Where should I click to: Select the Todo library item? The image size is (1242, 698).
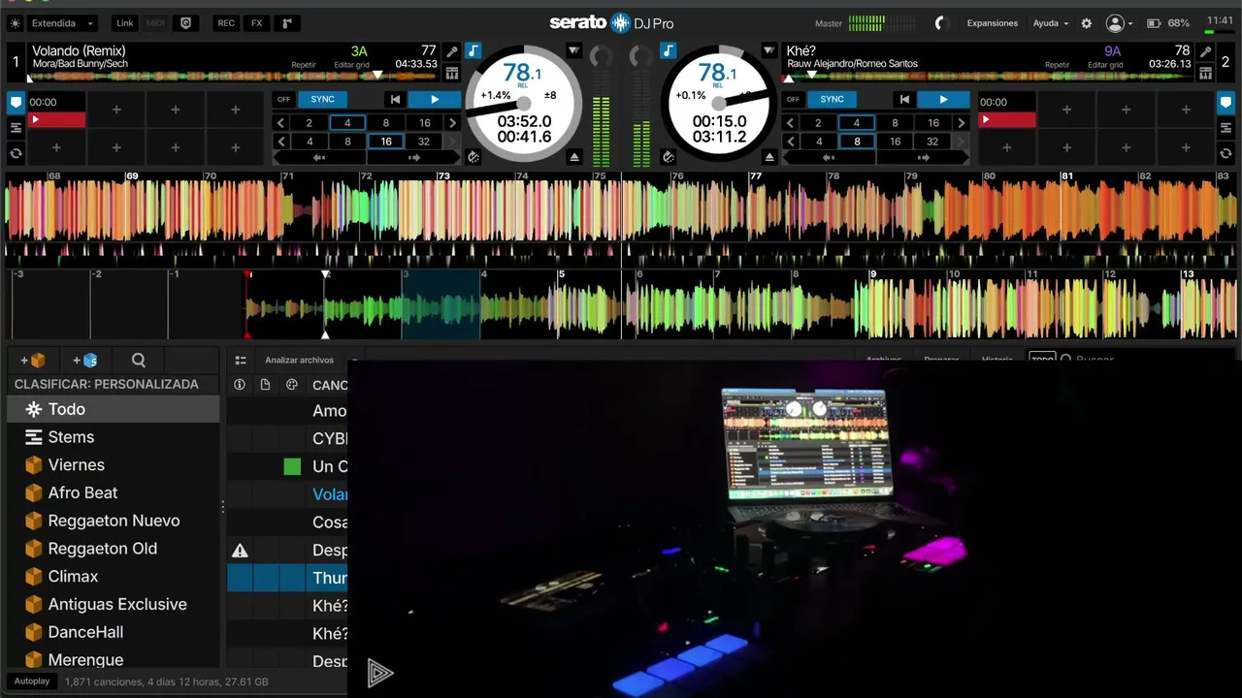pos(114,409)
